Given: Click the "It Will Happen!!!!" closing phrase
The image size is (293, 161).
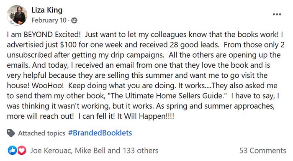Looking at the screenshot, I should coord(146,116).
